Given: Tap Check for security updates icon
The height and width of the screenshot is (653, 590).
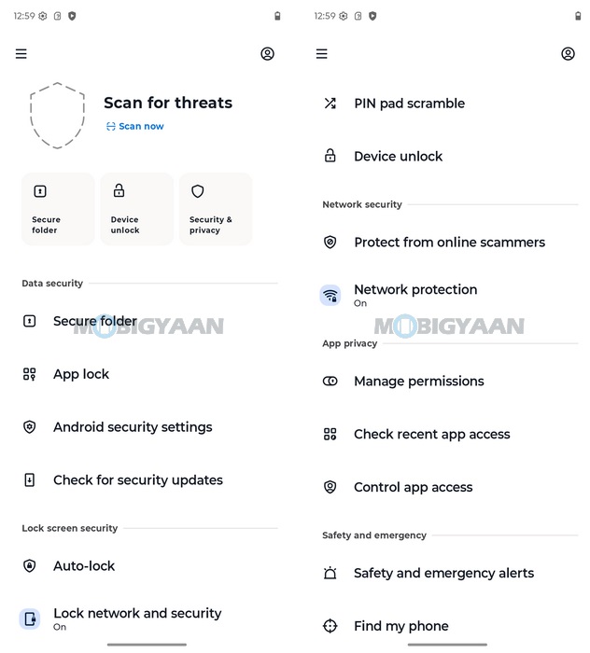Looking at the screenshot, I should click(30, 480).
